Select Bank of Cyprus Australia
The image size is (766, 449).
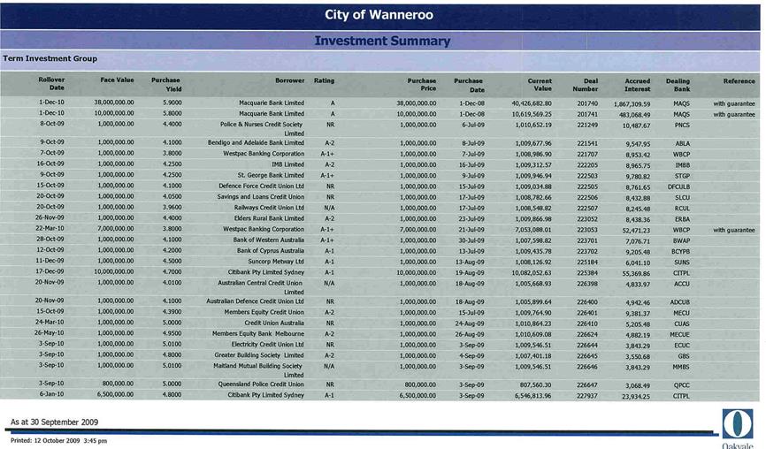(270, 250)
